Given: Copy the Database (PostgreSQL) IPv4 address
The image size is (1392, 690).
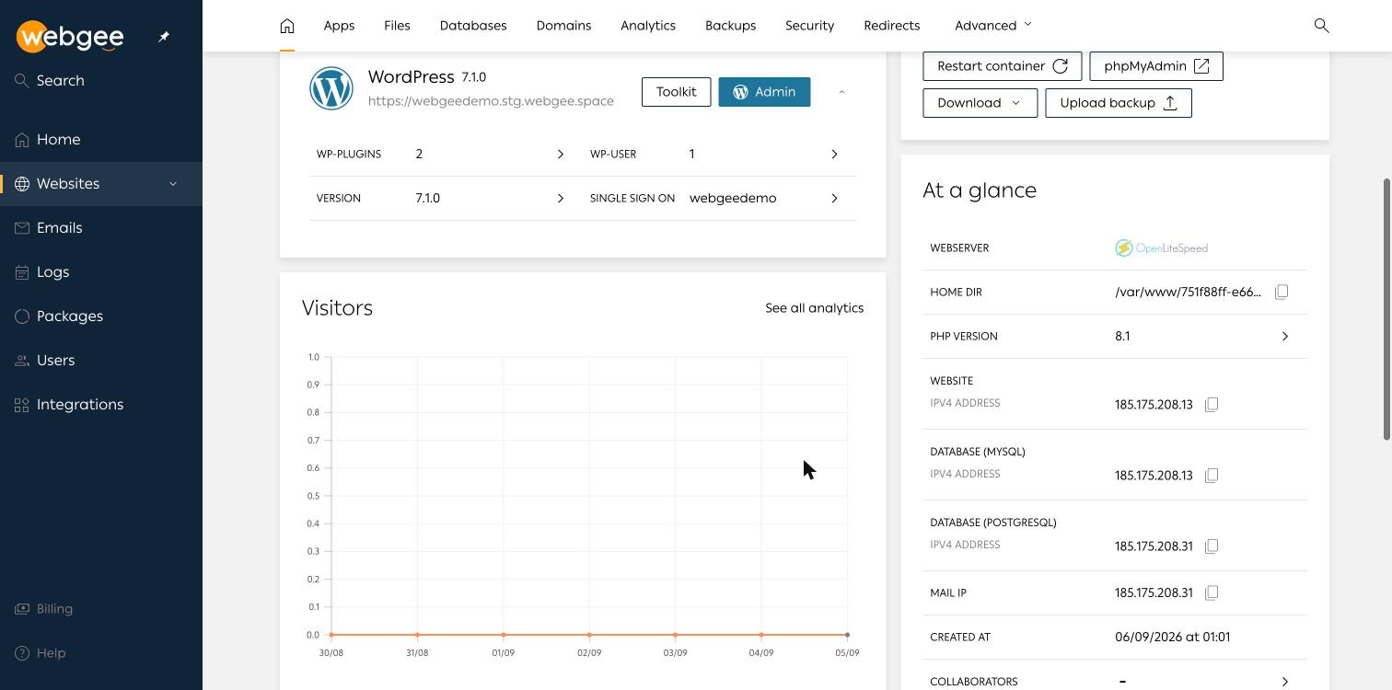Looking at the screenshot, I should pos(1212,546).
